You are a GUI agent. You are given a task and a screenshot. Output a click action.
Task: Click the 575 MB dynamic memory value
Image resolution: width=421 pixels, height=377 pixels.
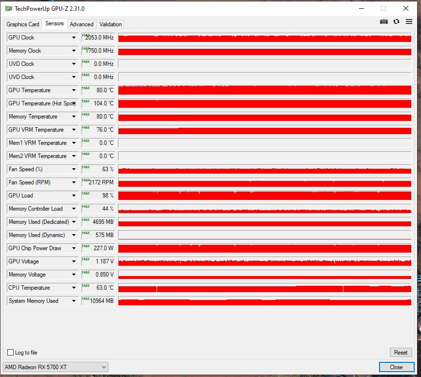(x=98, y=235)
